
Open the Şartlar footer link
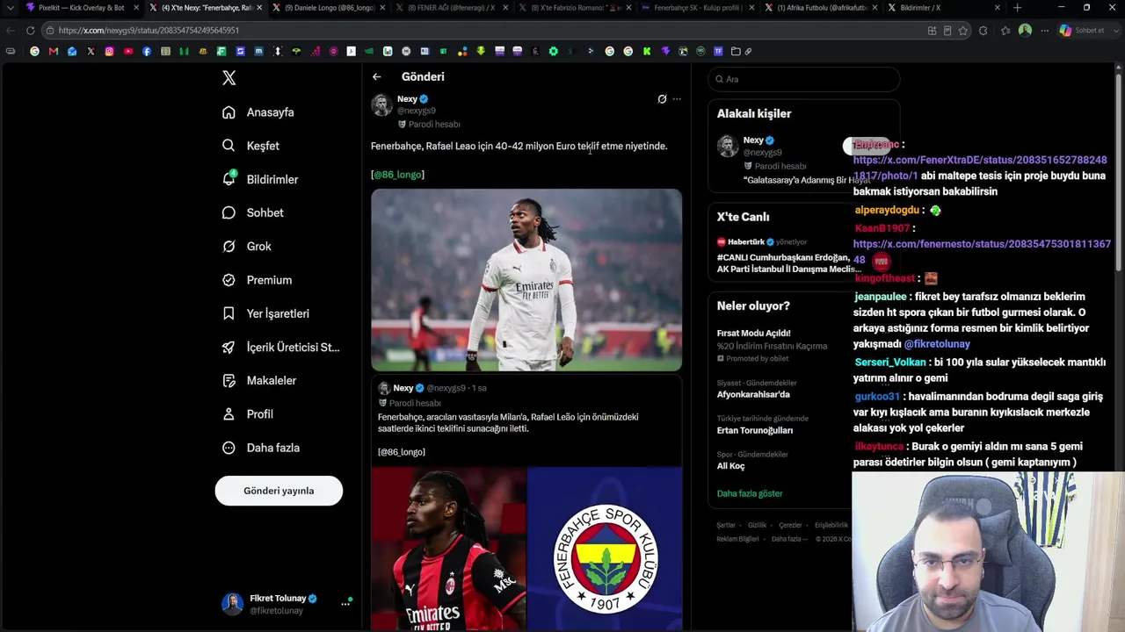726,525
